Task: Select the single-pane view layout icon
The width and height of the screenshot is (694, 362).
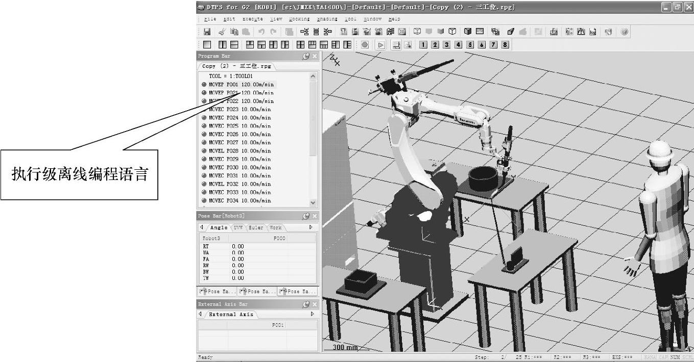Action: [207, 45]
